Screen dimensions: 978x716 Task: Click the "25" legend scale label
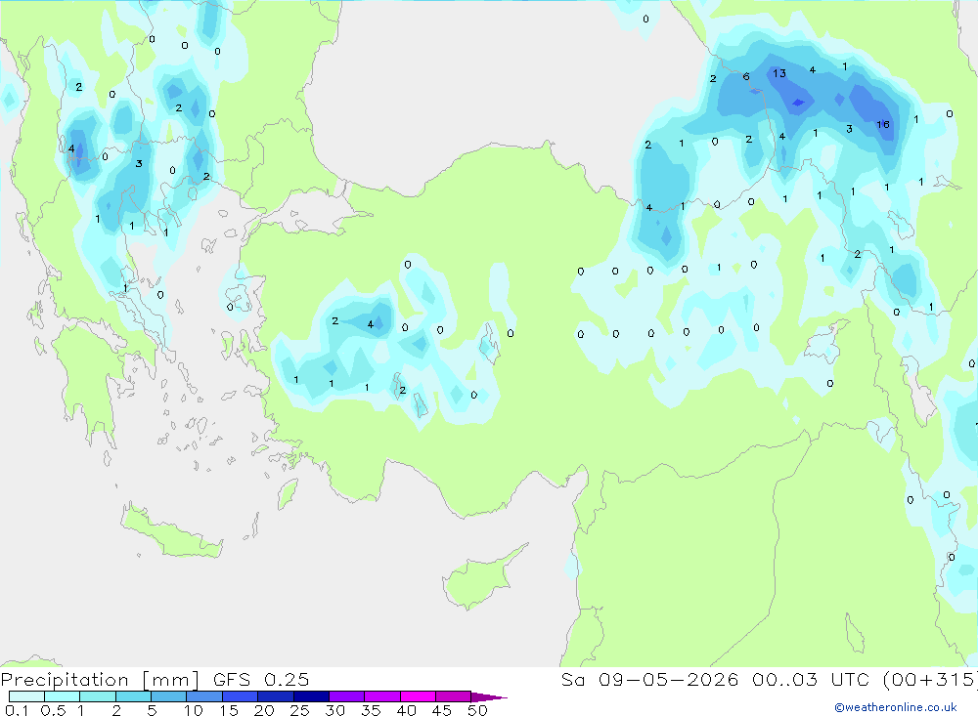299,710
